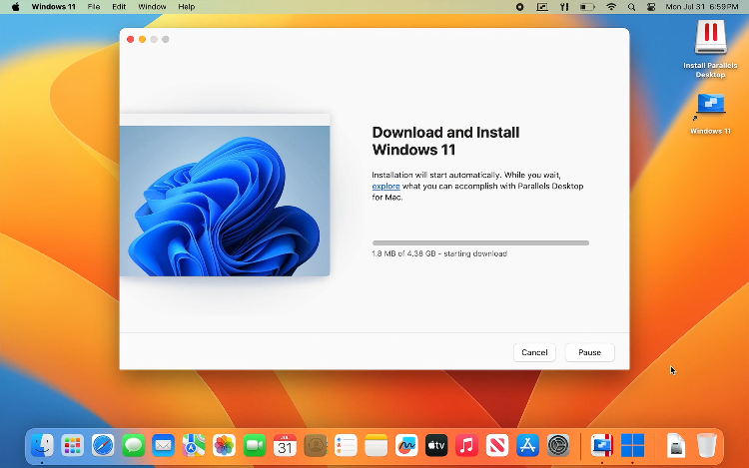Open the File menu
Image resolution: width=749 pixels, height=468 pixels.
94,7
